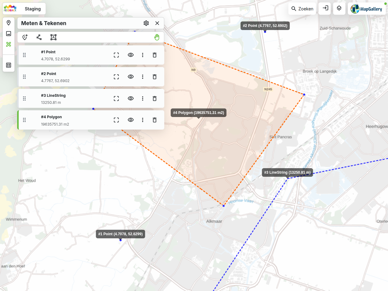
Task: Open the map layers icon
Action: pos(339,8)
